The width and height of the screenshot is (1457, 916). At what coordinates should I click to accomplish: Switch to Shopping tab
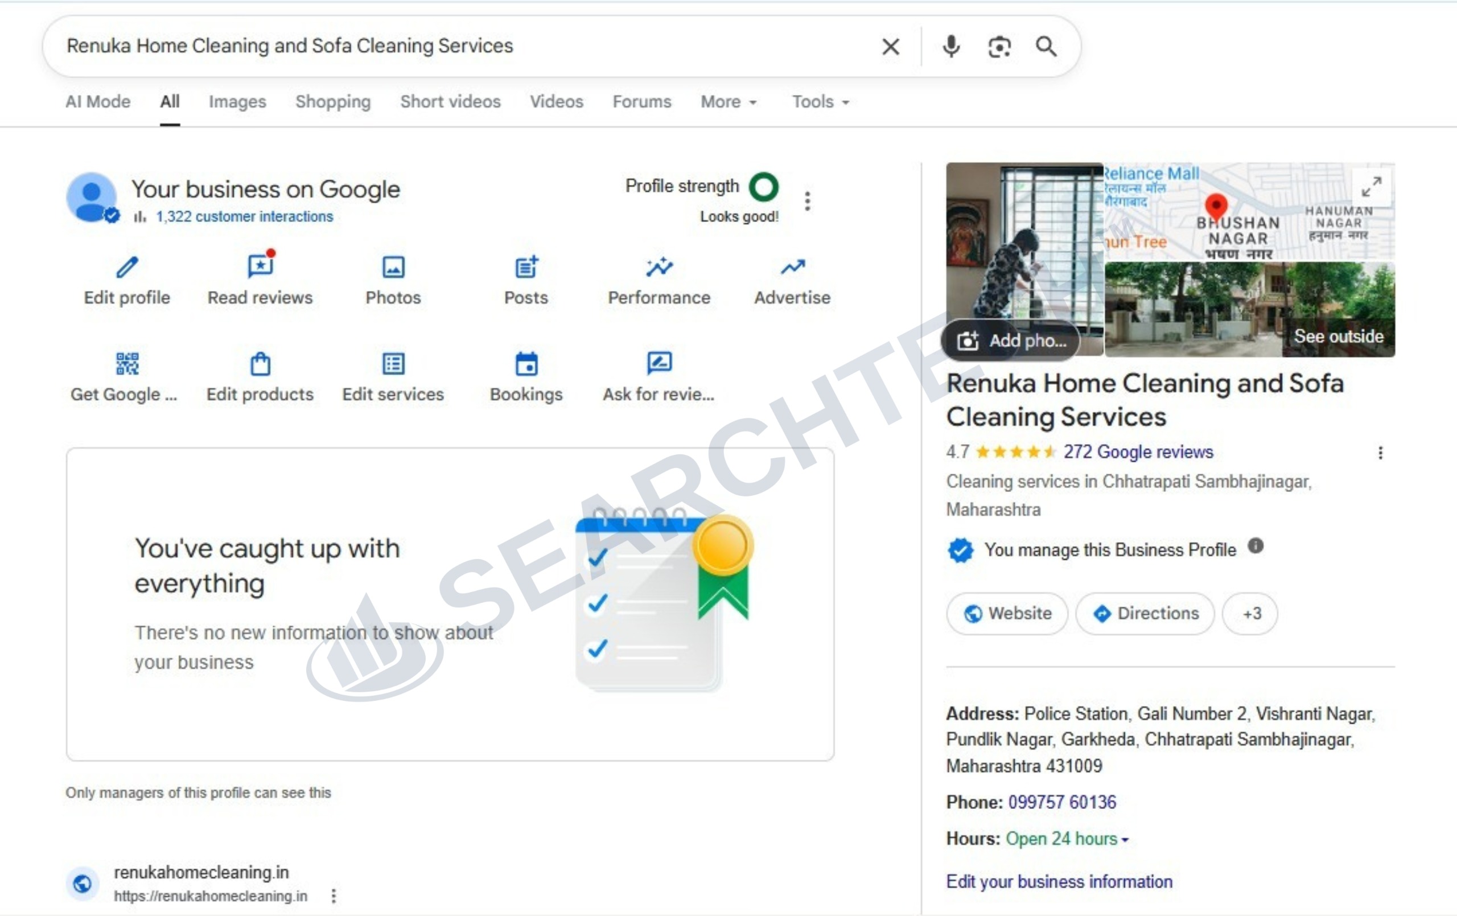click(333, 102)
